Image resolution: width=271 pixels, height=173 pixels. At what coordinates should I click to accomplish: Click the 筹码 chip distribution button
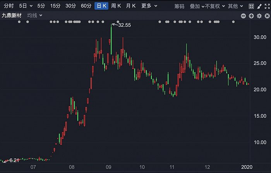(x=179, y=7)
